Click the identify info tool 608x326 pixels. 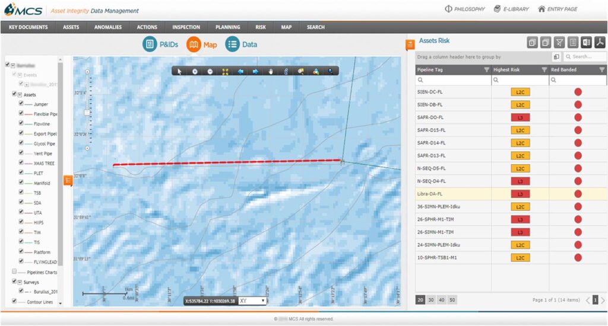tap(286, 71)
